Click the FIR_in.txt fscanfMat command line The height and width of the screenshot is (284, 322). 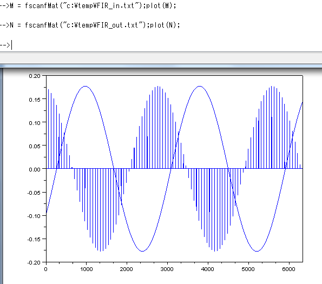[88, 5]
